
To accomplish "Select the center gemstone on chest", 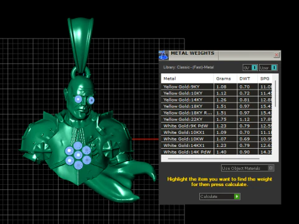I will tap(78, 155).
